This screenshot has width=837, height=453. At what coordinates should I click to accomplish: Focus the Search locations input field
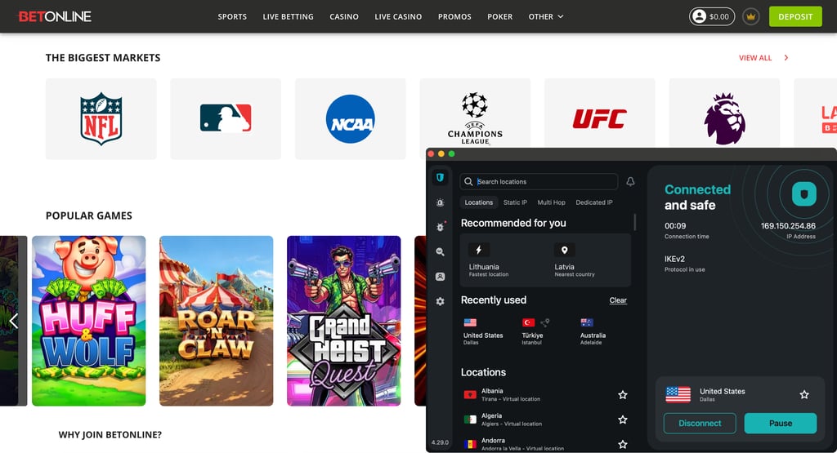pos(539,182)
